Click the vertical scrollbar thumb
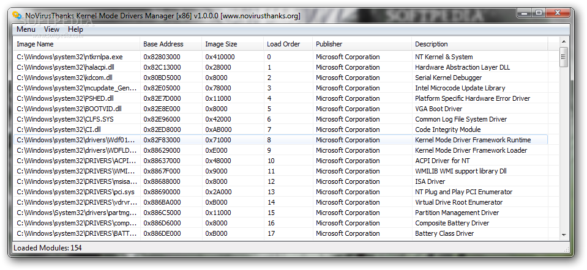 564,57
